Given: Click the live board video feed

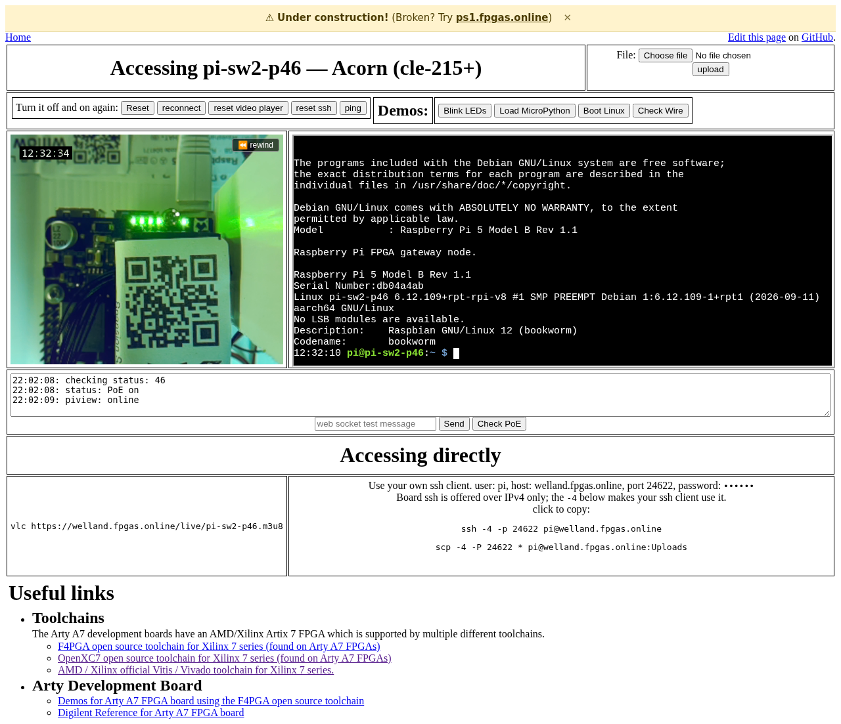Looking at the screenshot, I should click(147, 249).
